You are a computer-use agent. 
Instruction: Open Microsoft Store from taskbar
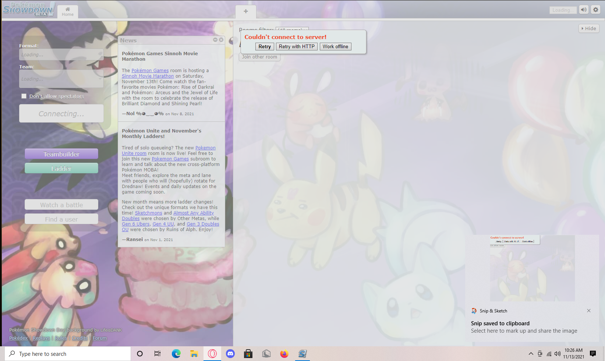[x=248, y=354]
